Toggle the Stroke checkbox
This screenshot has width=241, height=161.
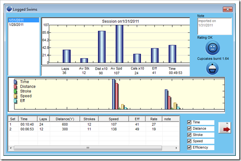[x=189, y=135]
